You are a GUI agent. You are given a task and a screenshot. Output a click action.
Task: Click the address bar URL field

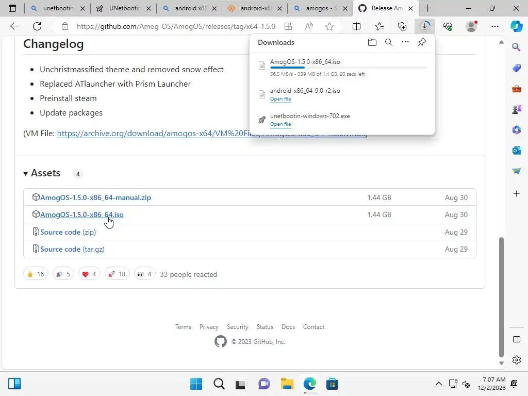[x=176, y=26]
